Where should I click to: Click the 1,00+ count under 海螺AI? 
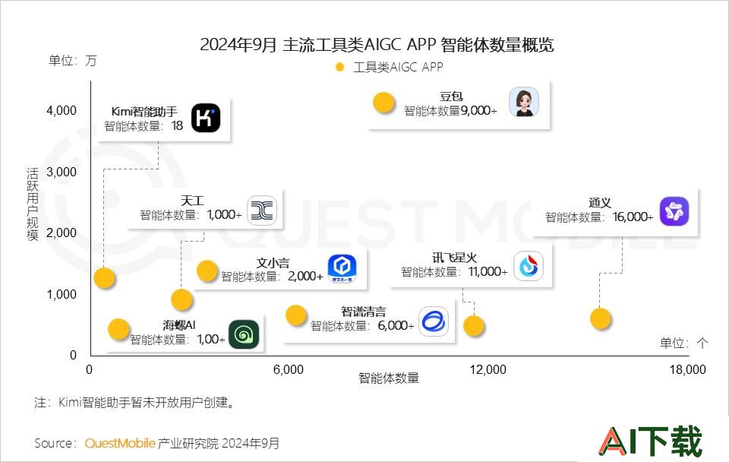(x=211, y=339)
